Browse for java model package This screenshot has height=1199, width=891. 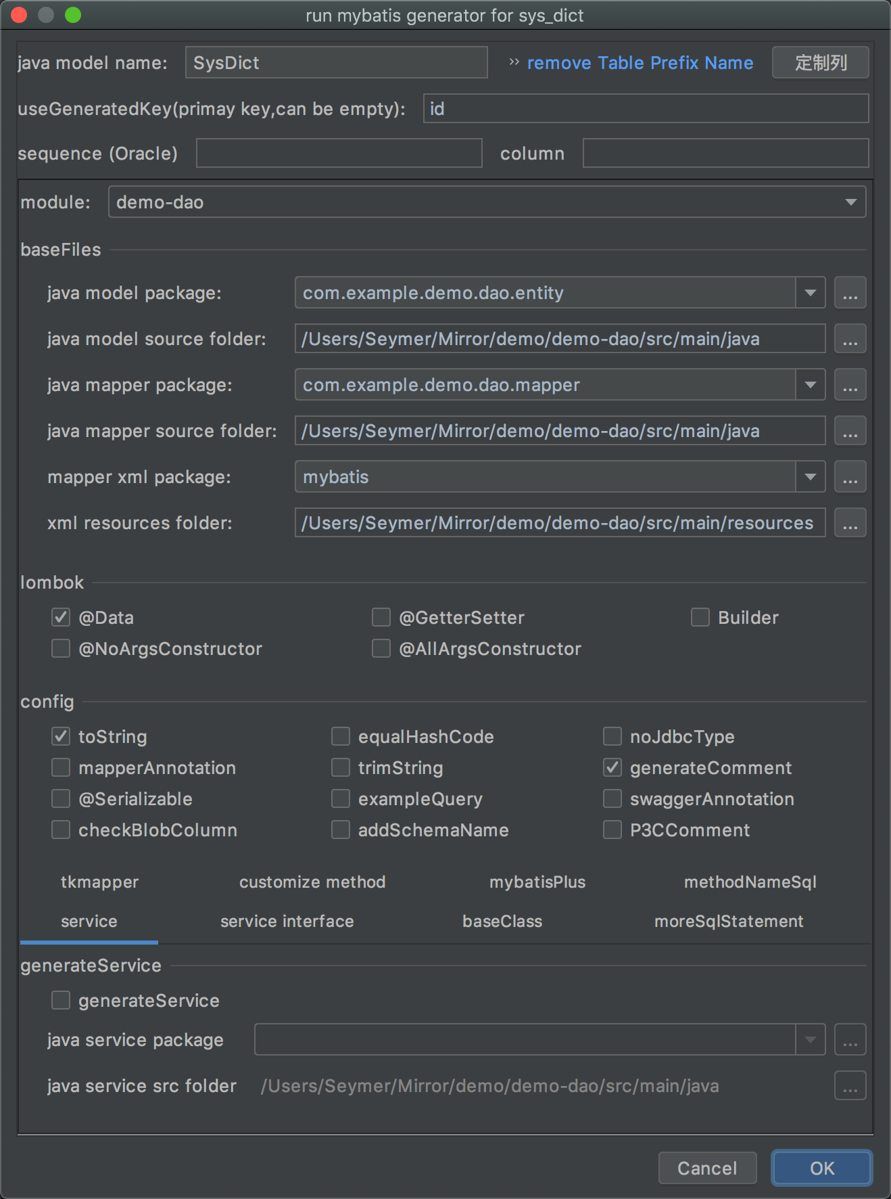point(850,293)
